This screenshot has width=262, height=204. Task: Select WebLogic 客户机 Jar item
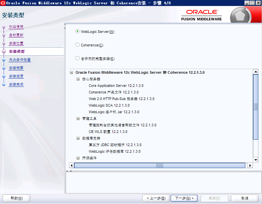tap(114, 112)
